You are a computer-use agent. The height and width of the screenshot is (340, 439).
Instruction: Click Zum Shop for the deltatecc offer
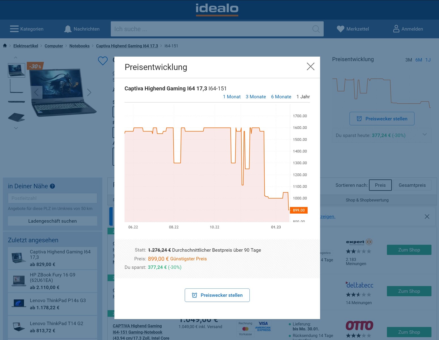(409, 291)
